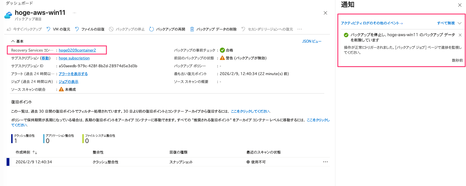Open the row menu for the snapshot entry

(325, 162)
